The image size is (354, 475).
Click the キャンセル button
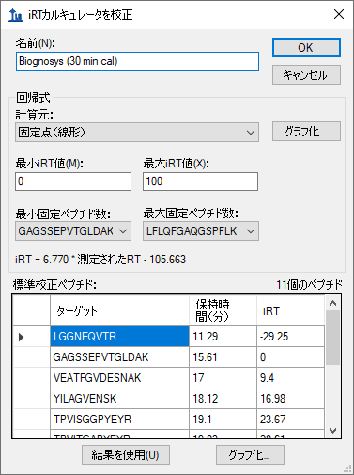point(306,74)
